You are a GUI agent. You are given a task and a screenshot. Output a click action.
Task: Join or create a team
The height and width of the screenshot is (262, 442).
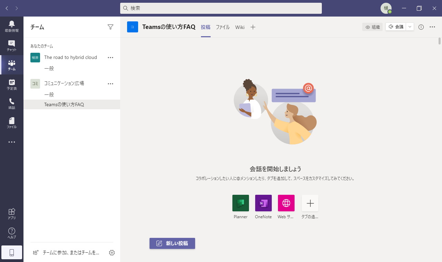(x=66, y=253)
